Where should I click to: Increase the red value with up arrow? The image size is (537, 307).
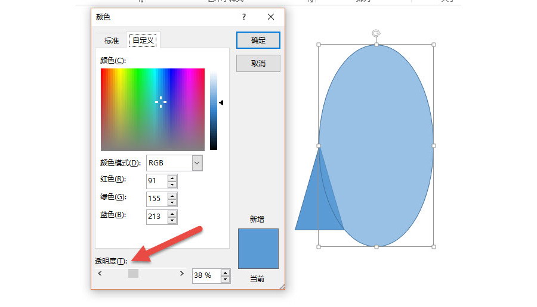[172, 178]
